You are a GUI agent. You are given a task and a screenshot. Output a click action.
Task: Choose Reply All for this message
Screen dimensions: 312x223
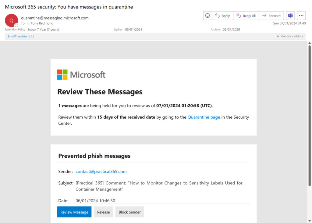coord(246,16)
